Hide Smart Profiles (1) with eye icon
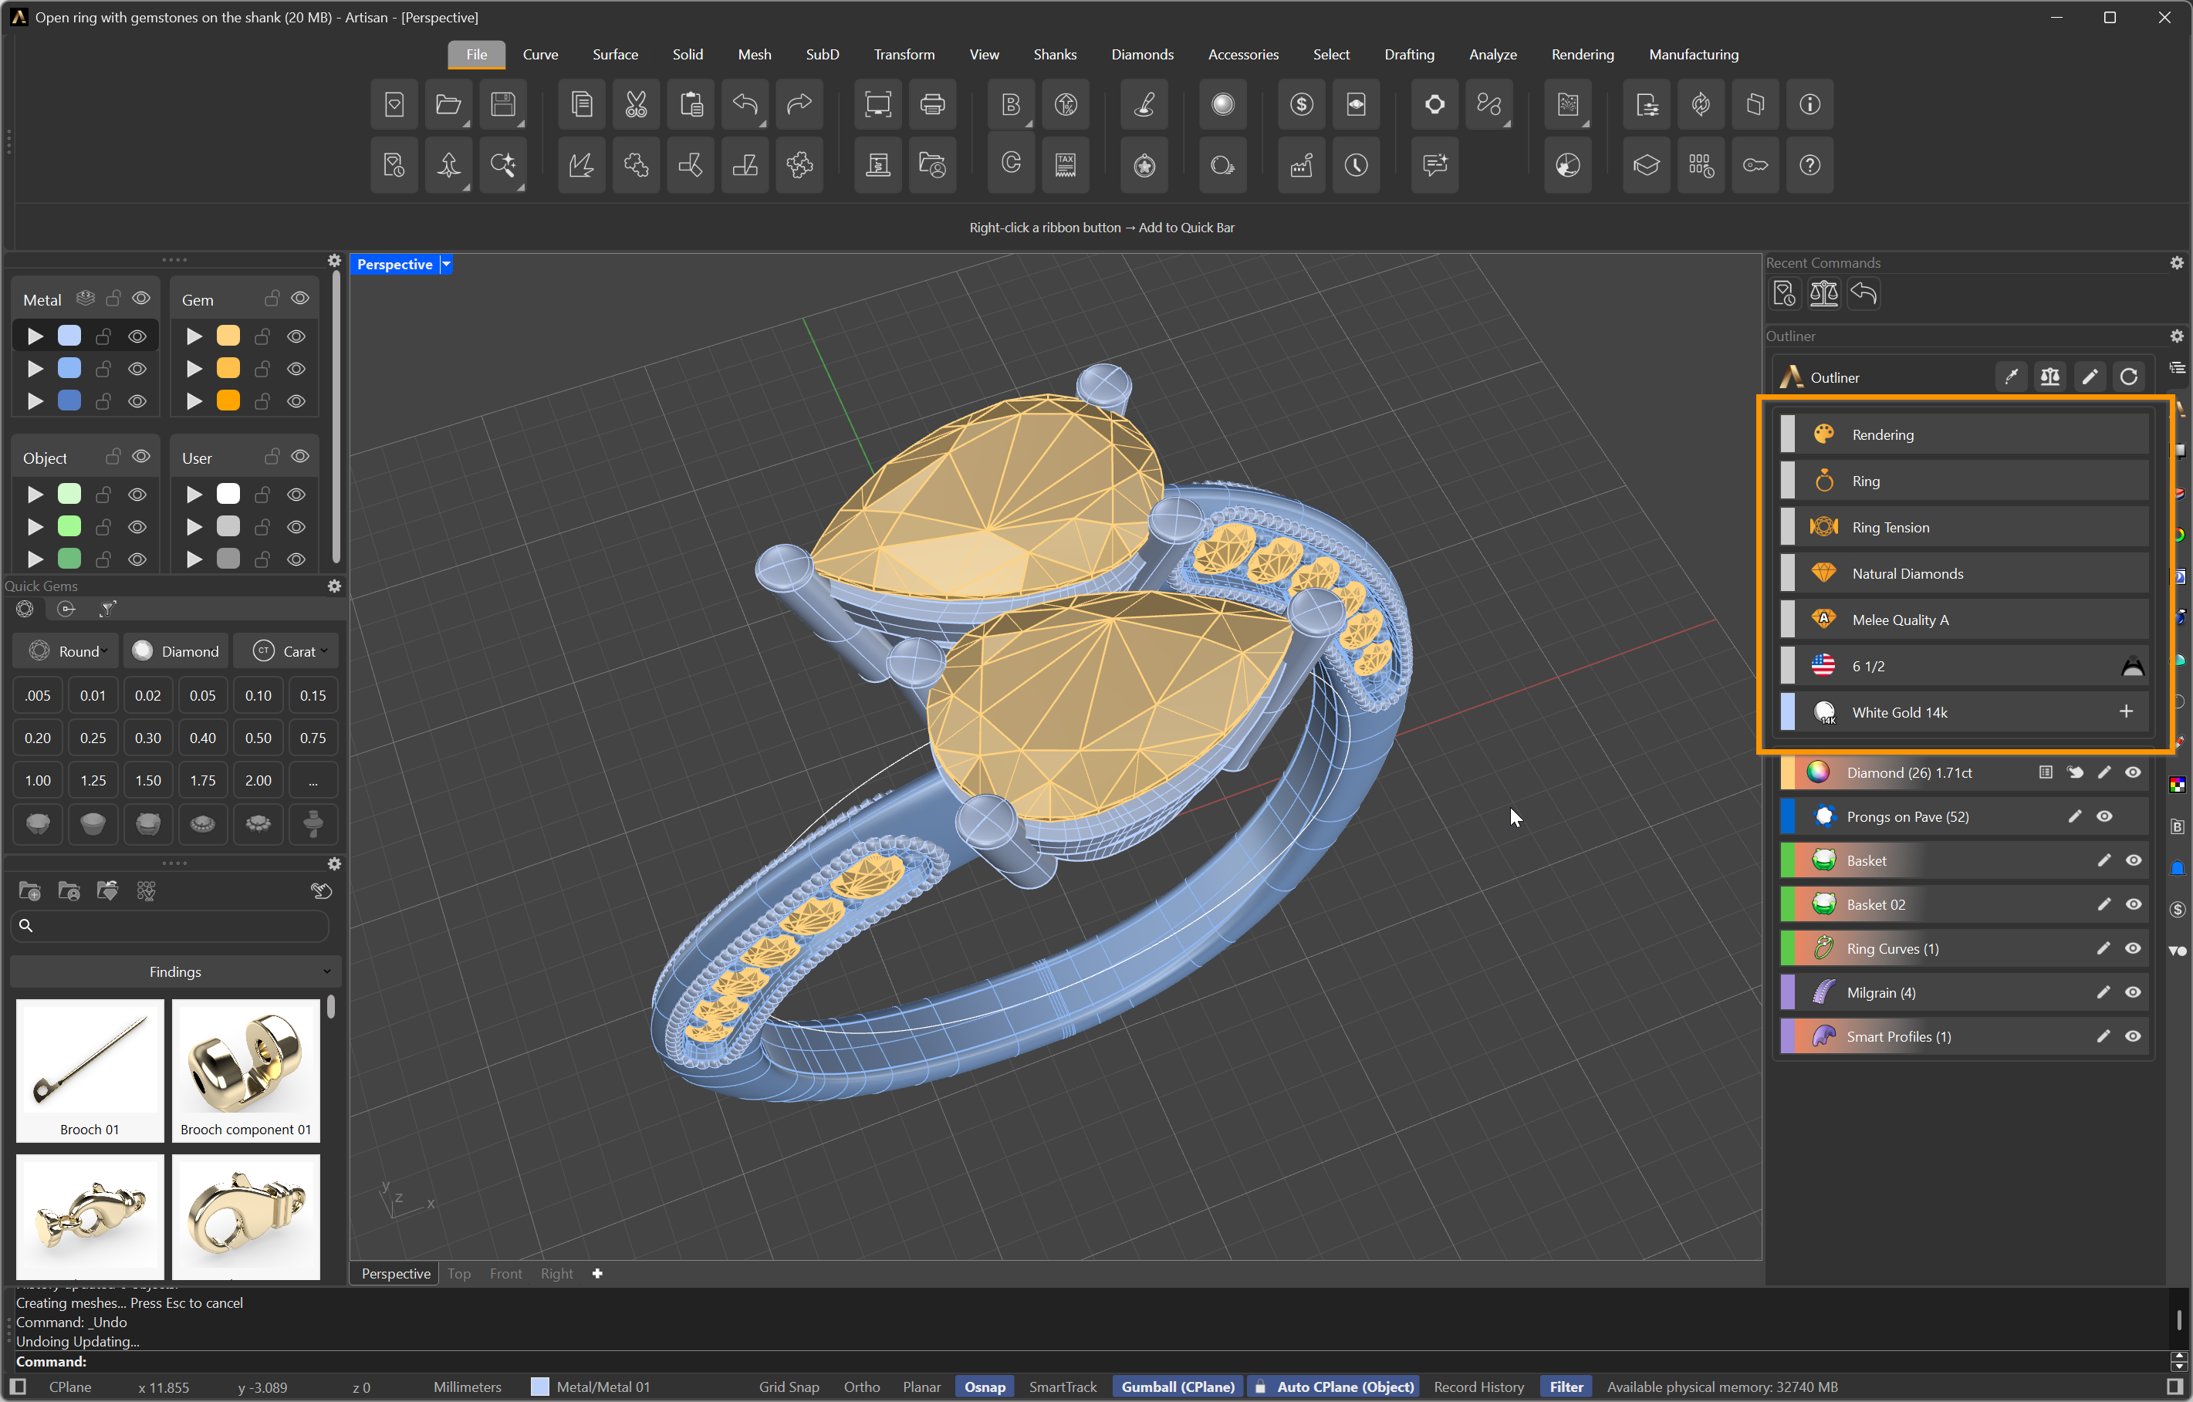The height and width of the screenshot is (1402, 2193). (x=2133, y=1037)
